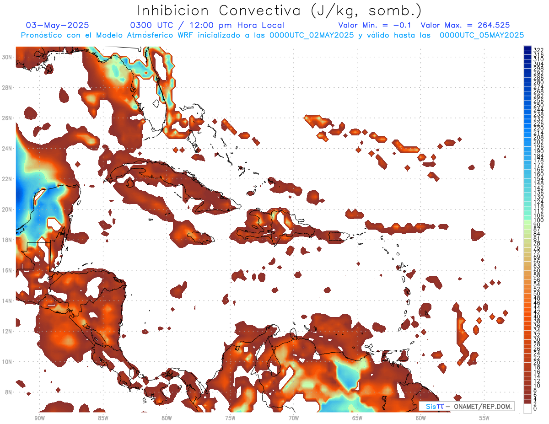Image resolution: width=549 pixels, height=424 pixels.
Task: Click the time '0300 UTC / 12:00 pm Hora Local'
Action: (207, 25)
